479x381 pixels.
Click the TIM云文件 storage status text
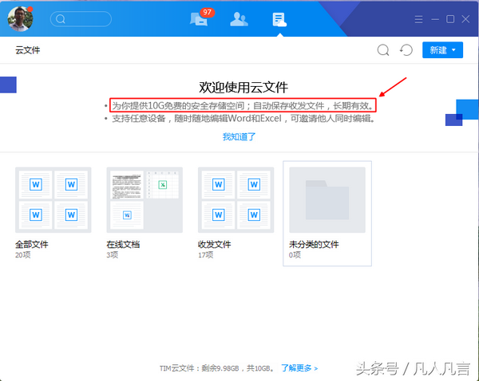click(x=216, y=368)
